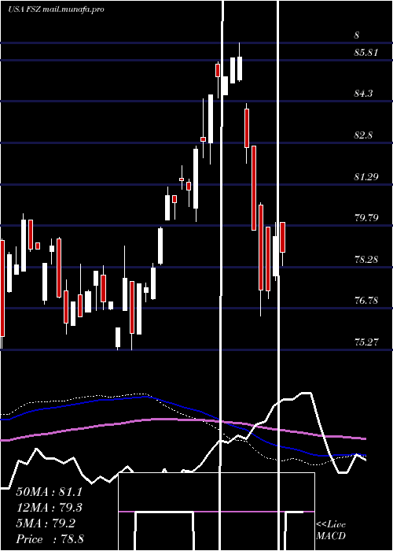The width and height of the screenshot is (393, 551).
Task: Click the 'Price : 78.8' reading
Action: (x=50, y=539)
